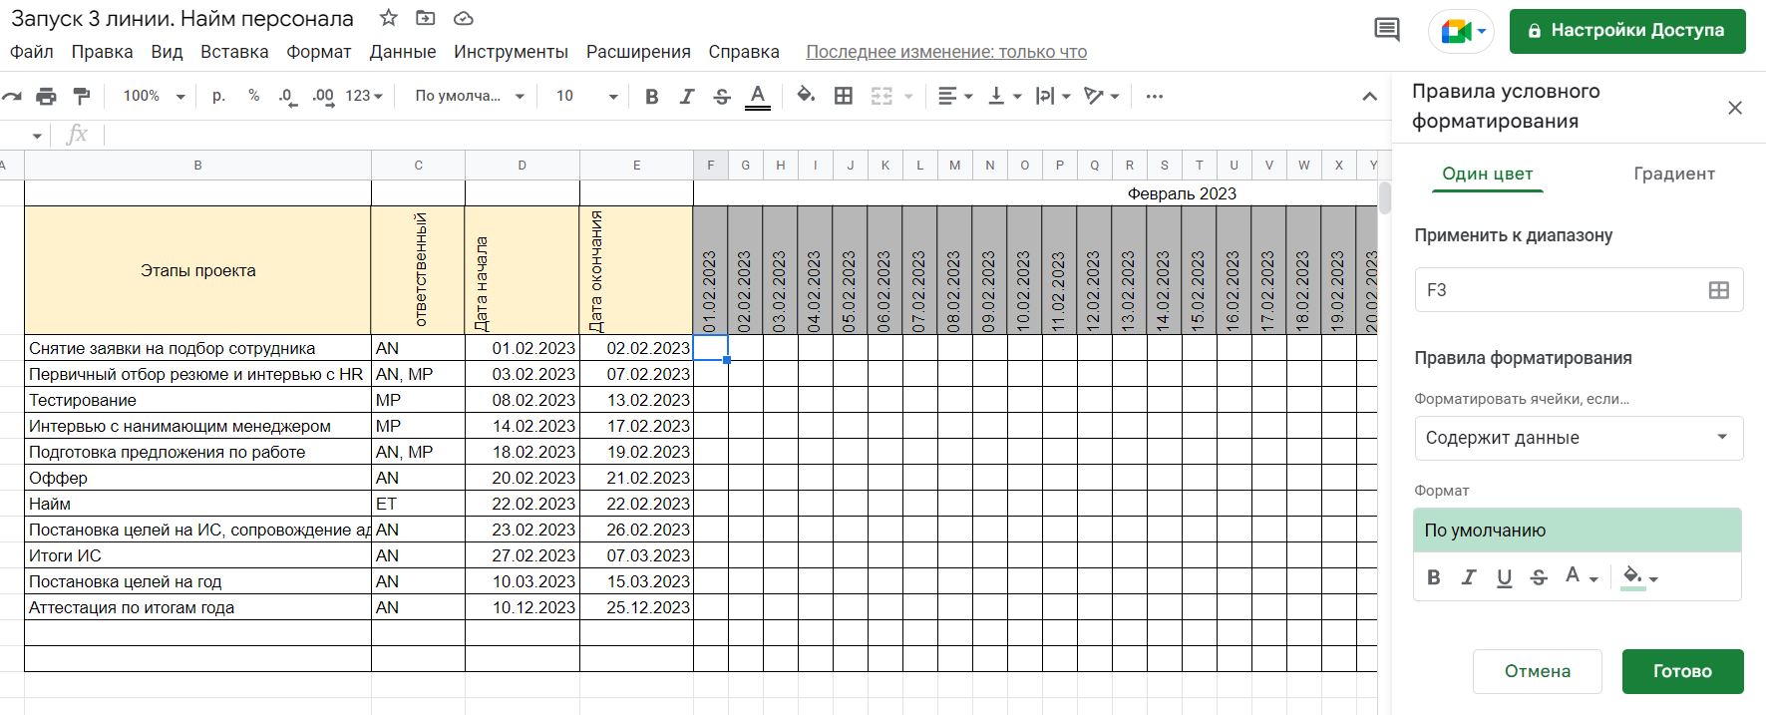
Task: Click the Настройки Доступа share button
Action: [x=1627, y=31]
